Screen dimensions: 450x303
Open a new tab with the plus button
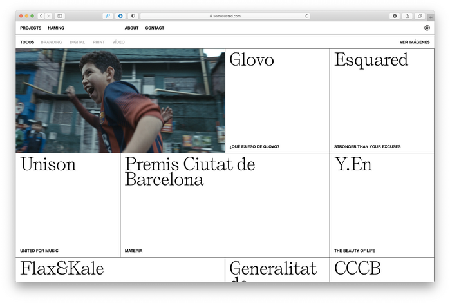pos(431,18)
